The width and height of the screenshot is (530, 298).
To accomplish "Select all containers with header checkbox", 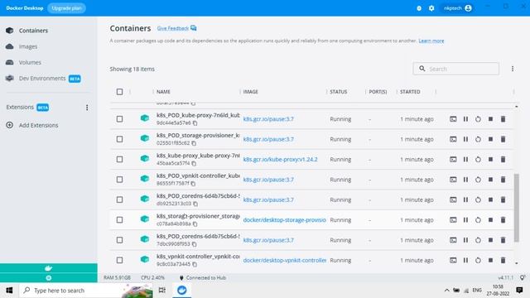I will 119,92.
